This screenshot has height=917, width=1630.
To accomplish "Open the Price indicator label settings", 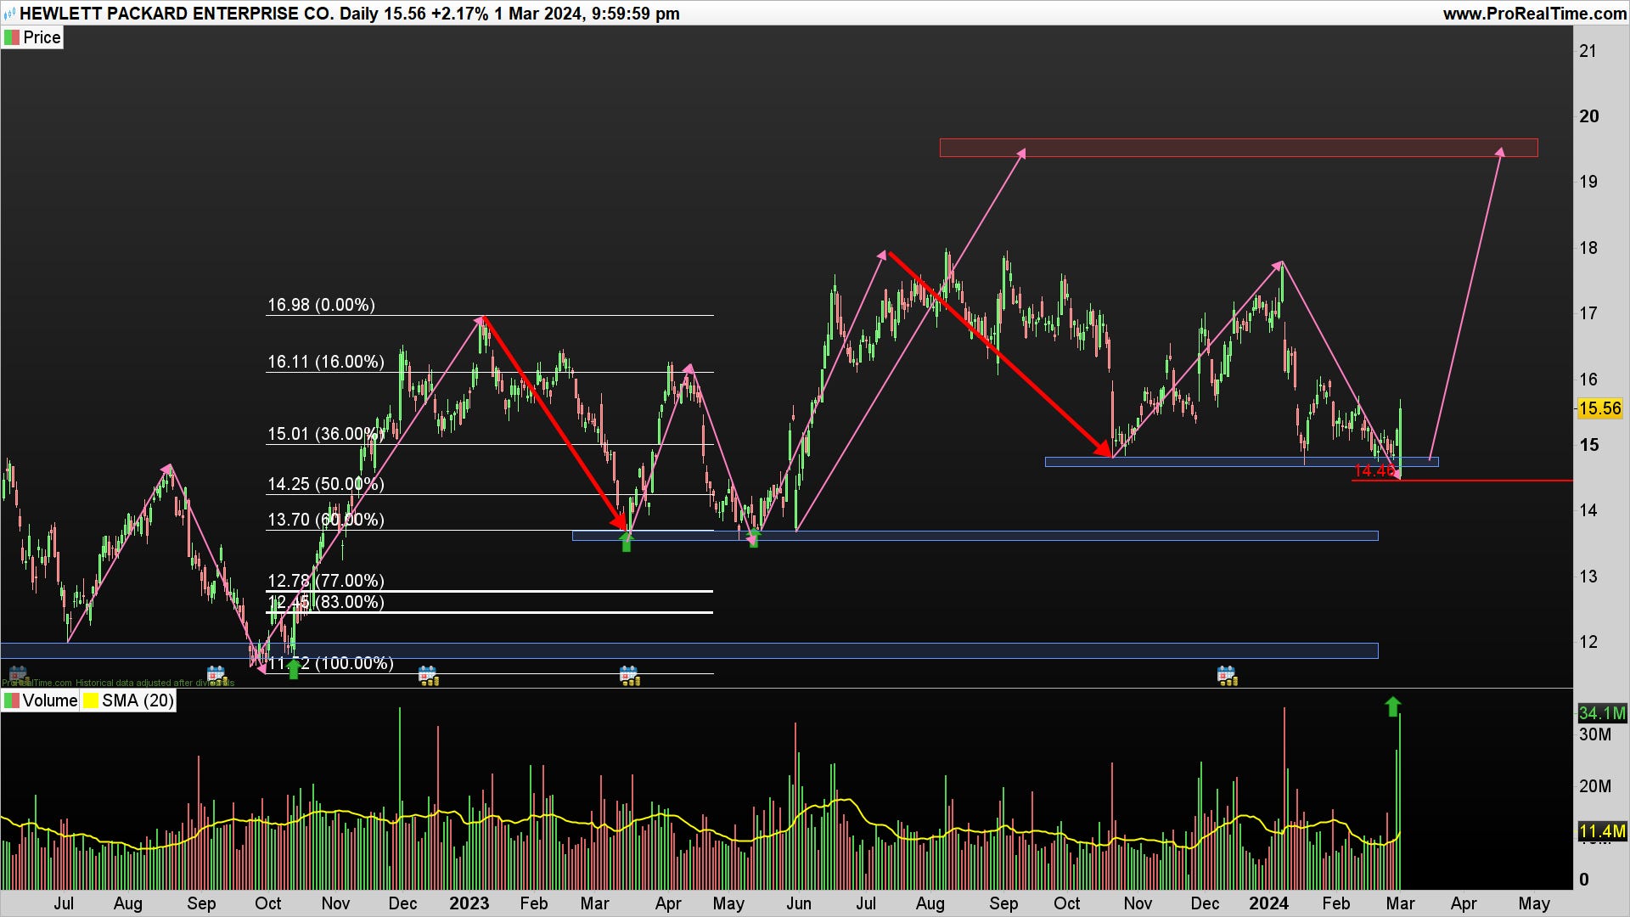I will coord(42,37).
